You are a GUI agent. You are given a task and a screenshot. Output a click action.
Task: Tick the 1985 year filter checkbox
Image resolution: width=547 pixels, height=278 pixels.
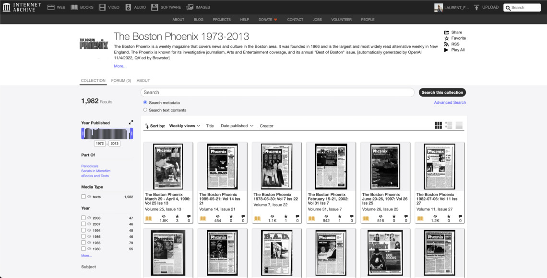click(83, 243)
